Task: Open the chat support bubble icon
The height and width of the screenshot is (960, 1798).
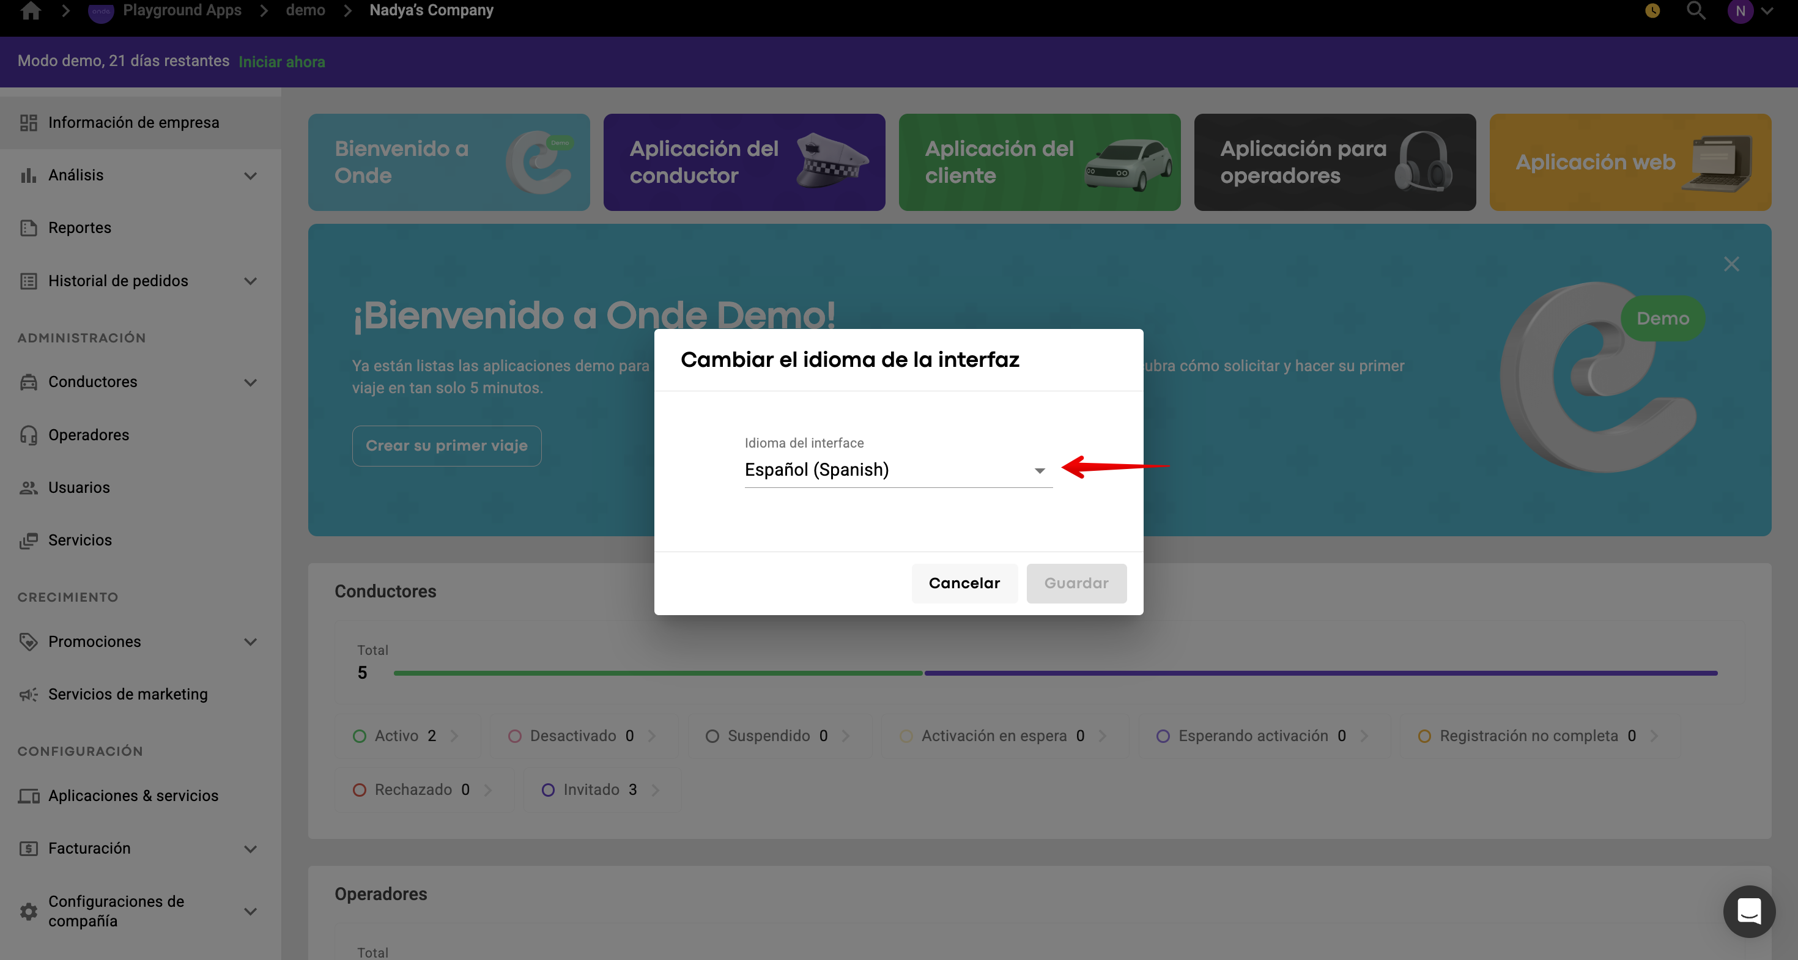Action: pos(1748,911)
